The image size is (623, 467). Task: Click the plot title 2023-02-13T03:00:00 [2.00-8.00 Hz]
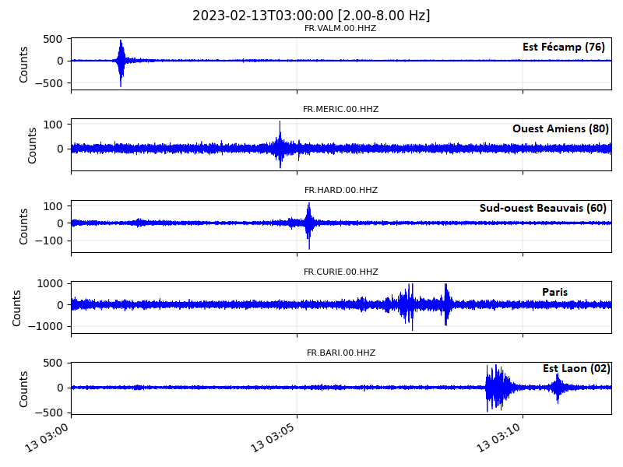click(x=311, y=16)
